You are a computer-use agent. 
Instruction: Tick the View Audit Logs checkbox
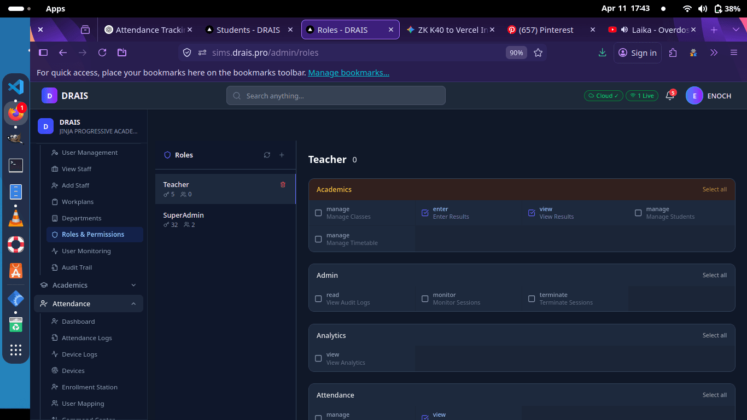pyautogui.click(x=318, y=299)
